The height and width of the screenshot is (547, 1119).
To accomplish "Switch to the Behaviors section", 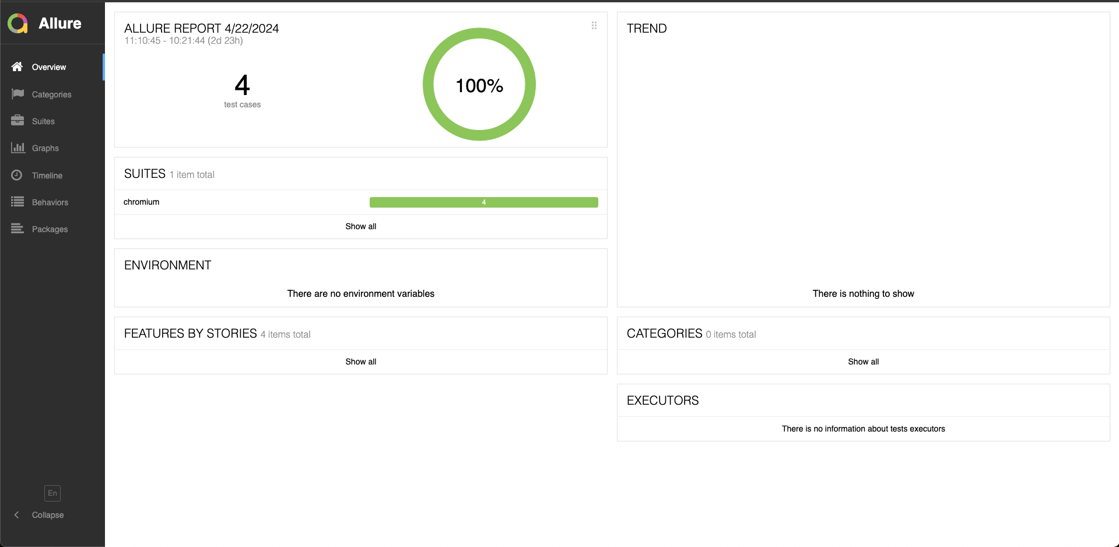I will coord(50,202).
